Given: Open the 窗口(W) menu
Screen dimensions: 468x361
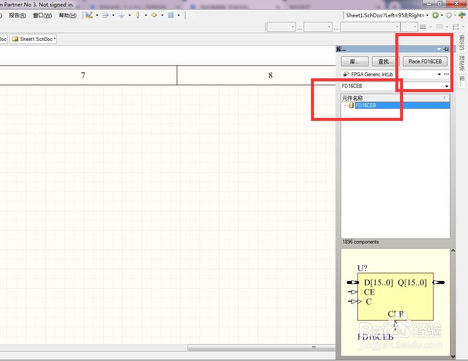Looking at the screenshot, I should coord(43,15).
